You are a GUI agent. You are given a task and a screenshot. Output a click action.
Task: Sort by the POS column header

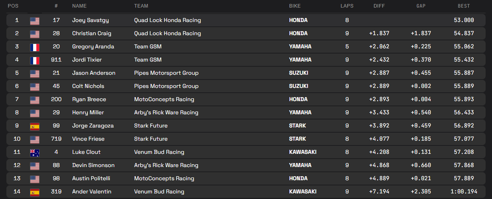click(13, 6)
